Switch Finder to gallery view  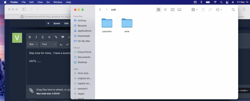[179, 10]
